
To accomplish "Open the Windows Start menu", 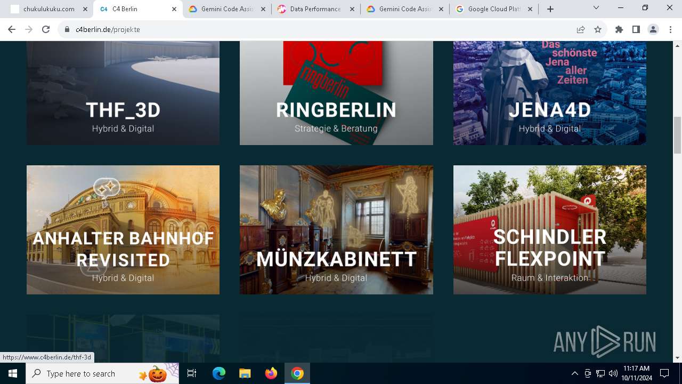I will point(13,373).
